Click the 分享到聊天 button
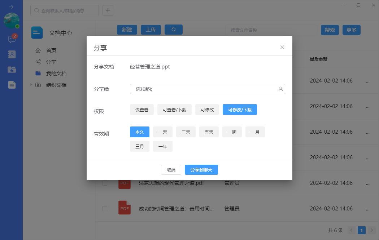 click(x=201, y=170)
